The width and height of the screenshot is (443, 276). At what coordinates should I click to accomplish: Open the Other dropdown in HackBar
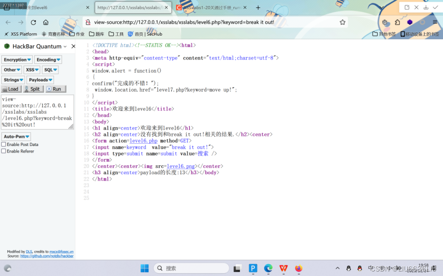pyautogui.click(x=11, y=70)
